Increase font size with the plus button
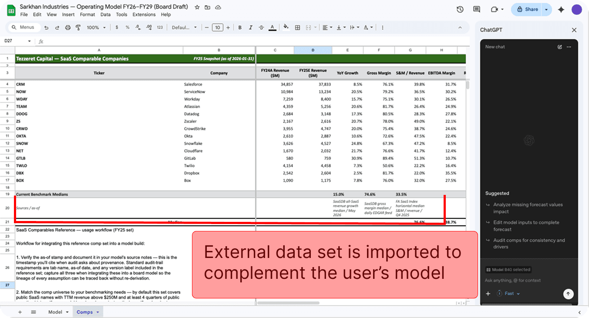This screenshot has height=318, width=589. pos(228,27)
